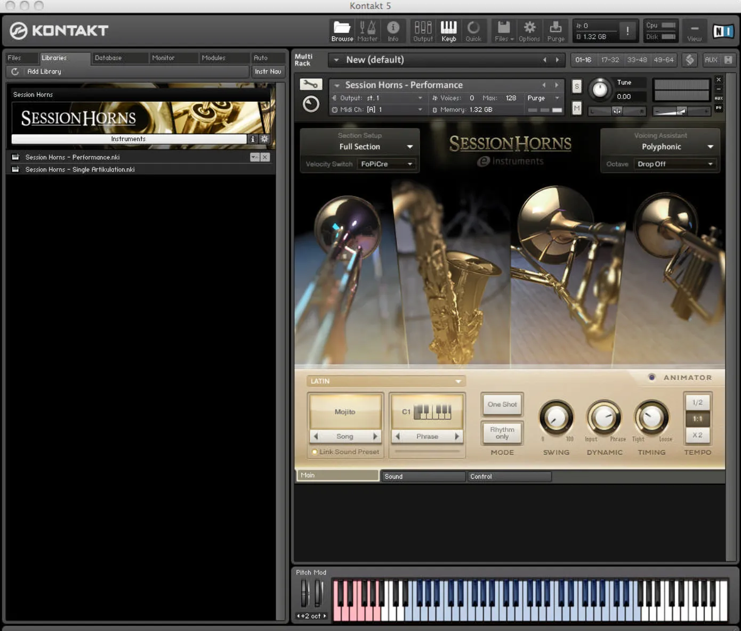Toggle the PV button on instrument header
The width and height of the screenshot is (741, 631).
[x=719, y=108]
